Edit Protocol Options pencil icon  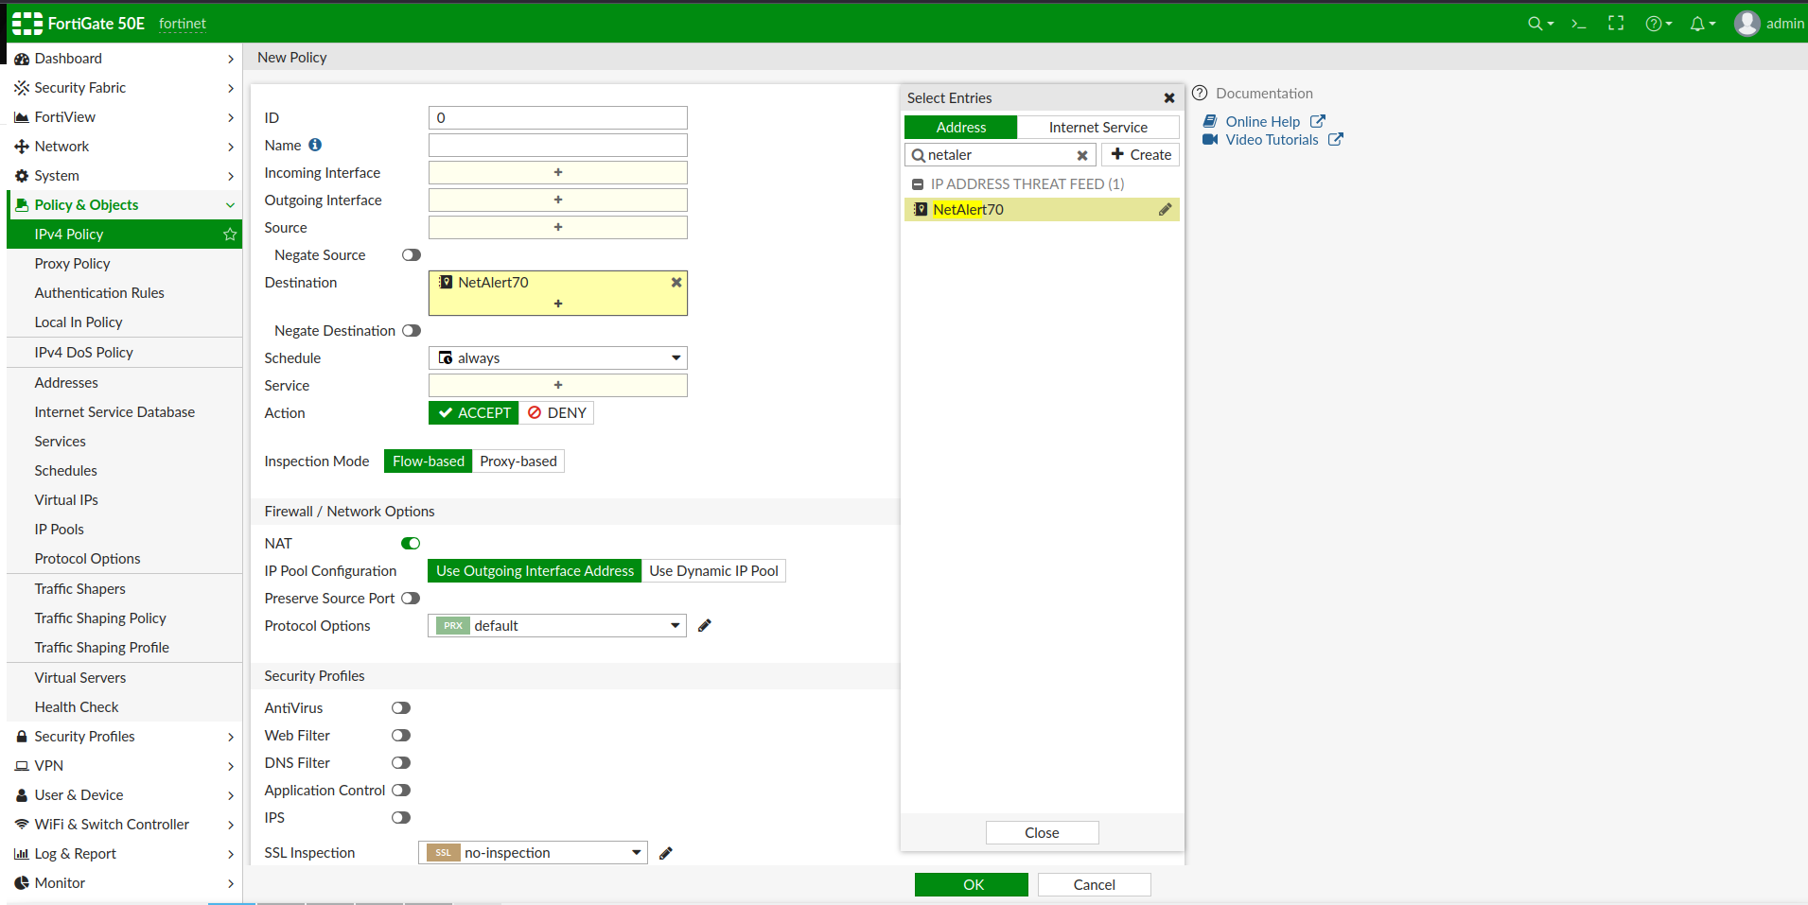point(704,626)
